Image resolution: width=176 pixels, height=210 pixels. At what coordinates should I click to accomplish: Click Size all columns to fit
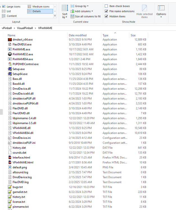tap(86, 17)
